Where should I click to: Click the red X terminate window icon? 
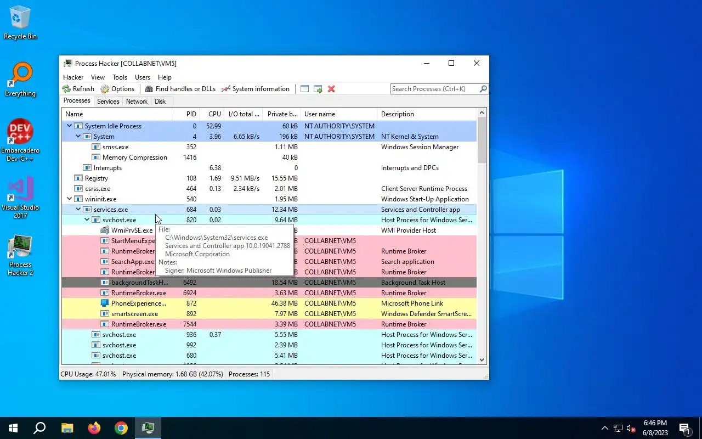point(331,89)
